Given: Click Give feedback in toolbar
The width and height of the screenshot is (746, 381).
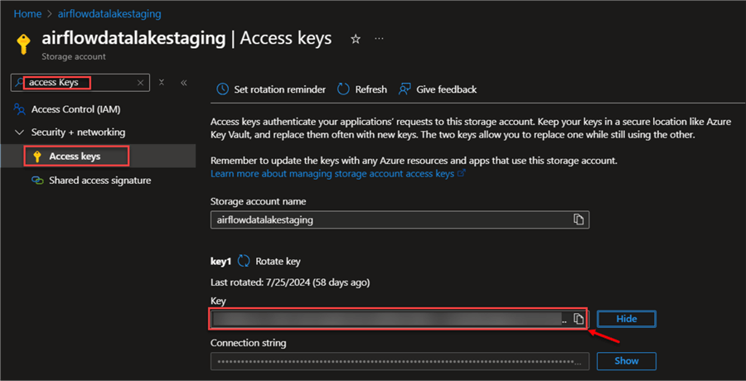Looking at the screenshot, I should (x=438, y=89).
